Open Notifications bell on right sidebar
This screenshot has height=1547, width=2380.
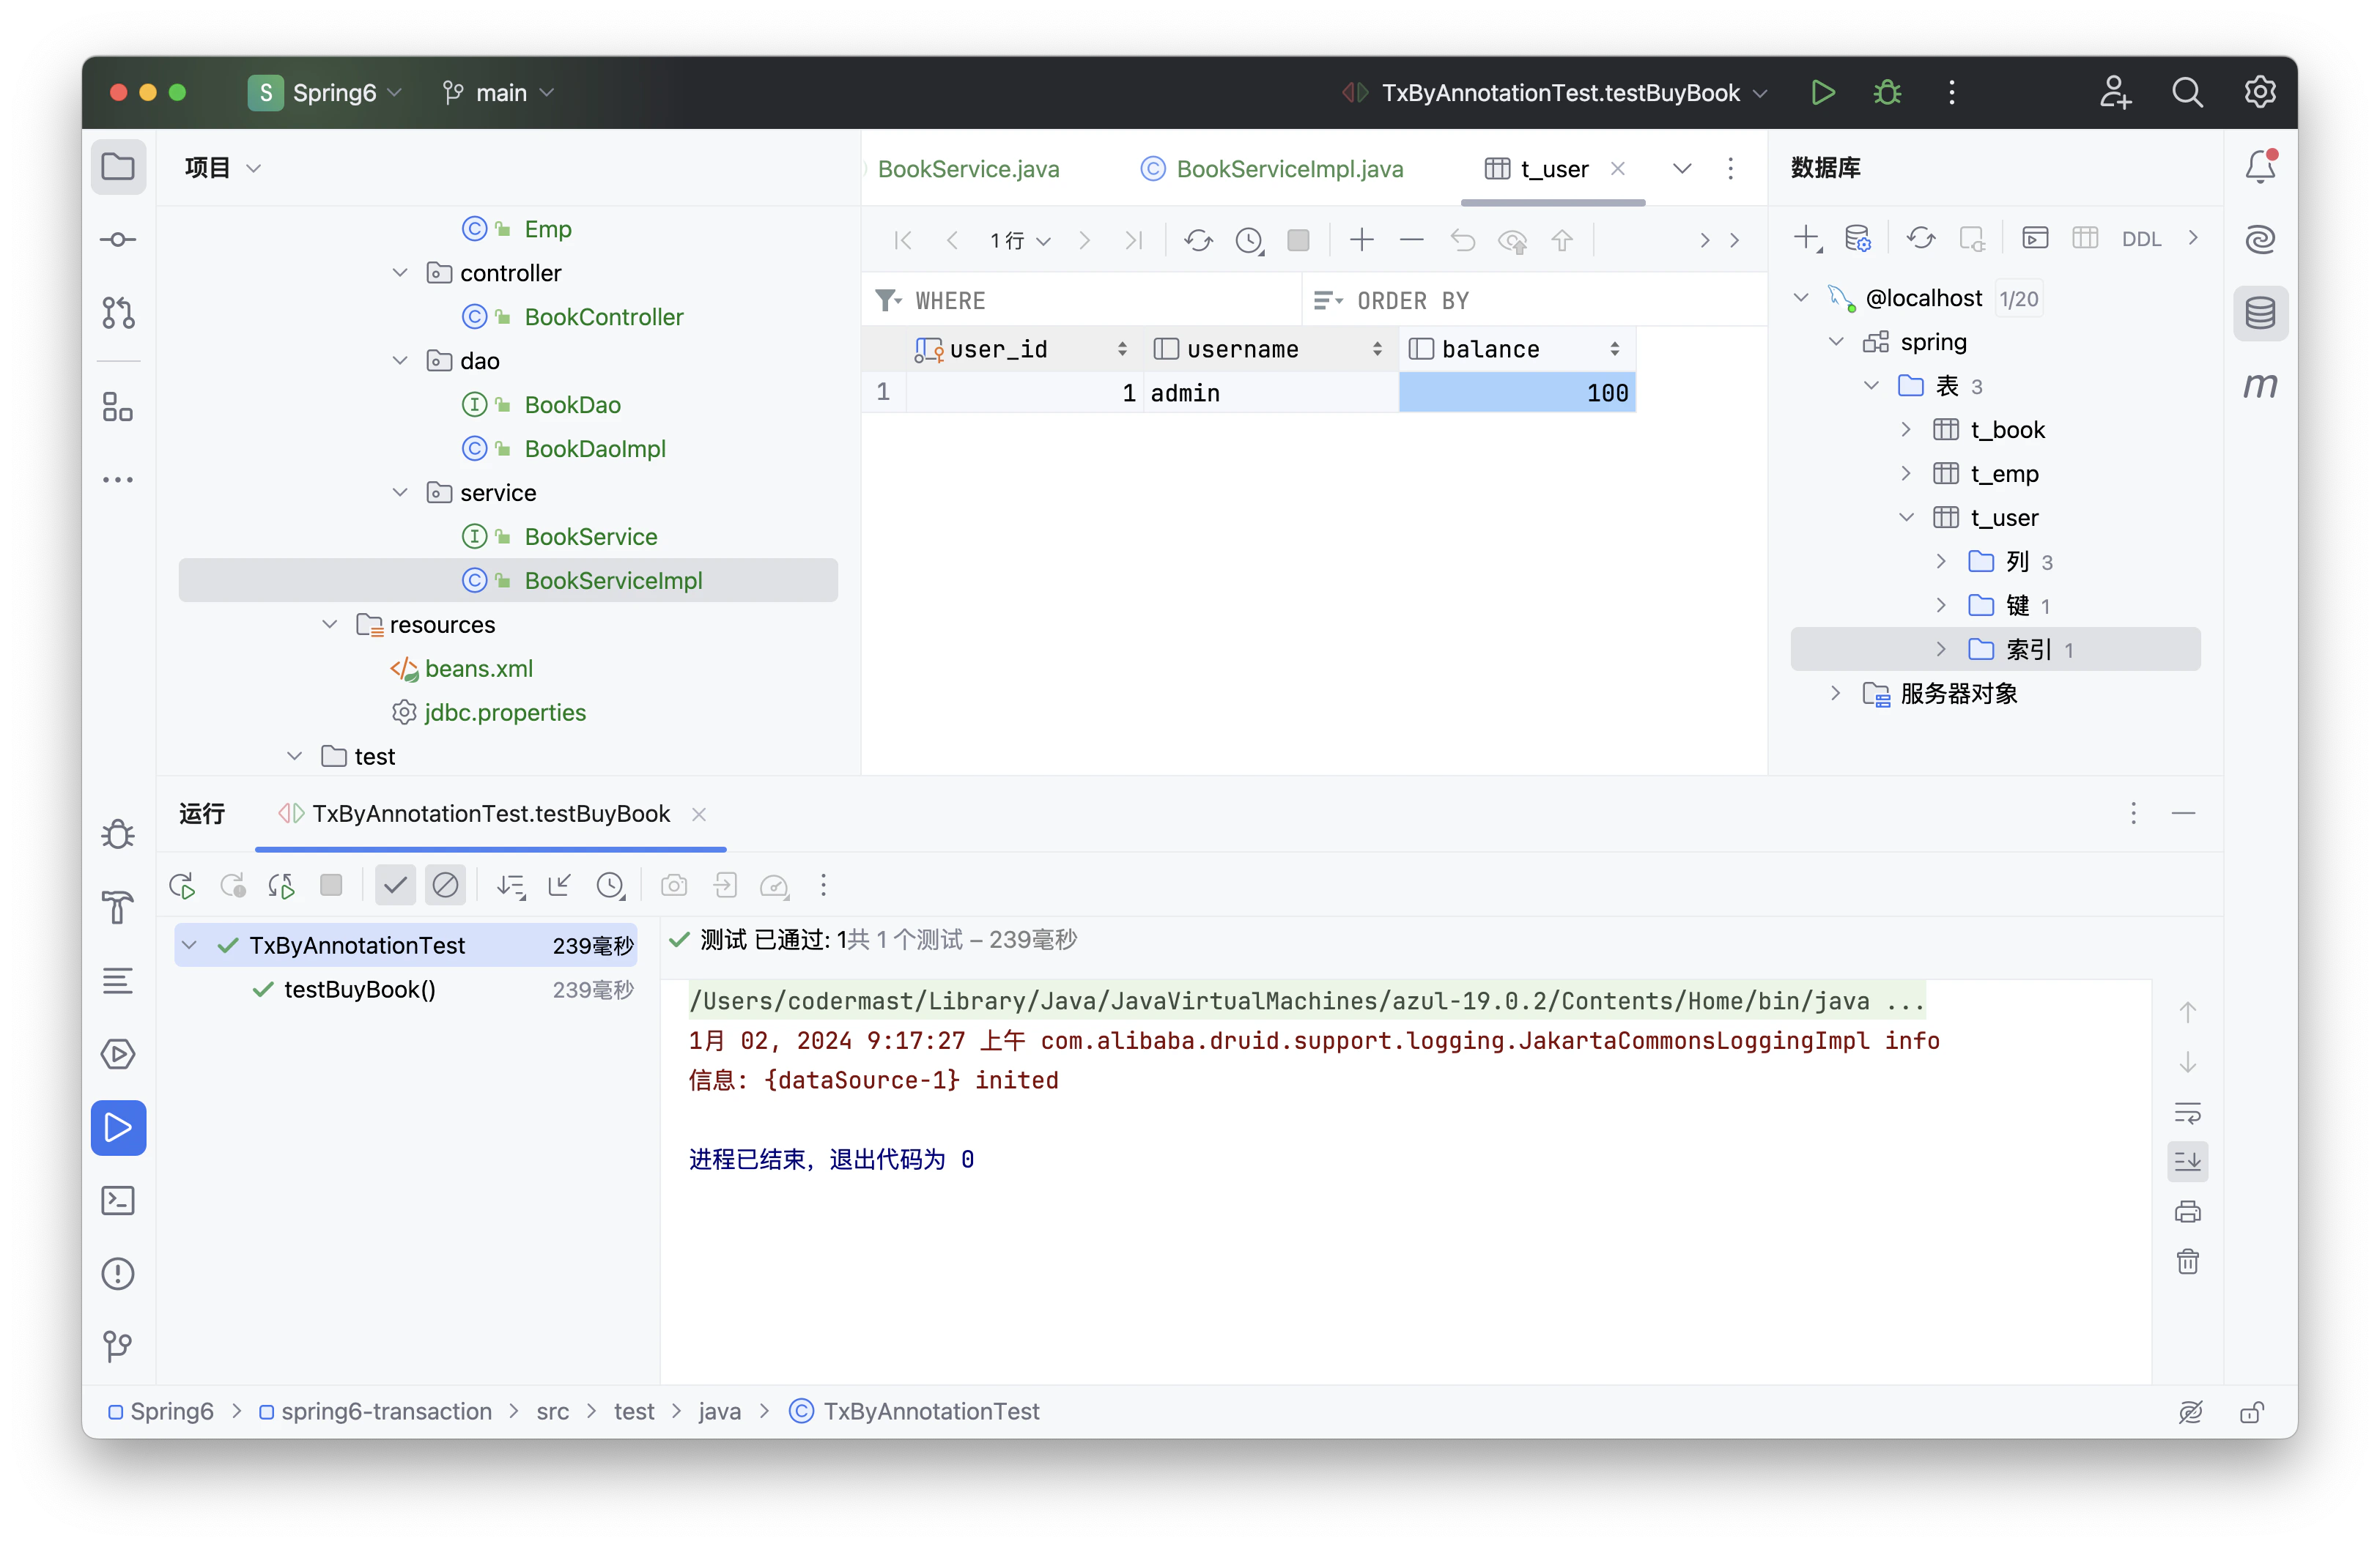(2260, 167)
